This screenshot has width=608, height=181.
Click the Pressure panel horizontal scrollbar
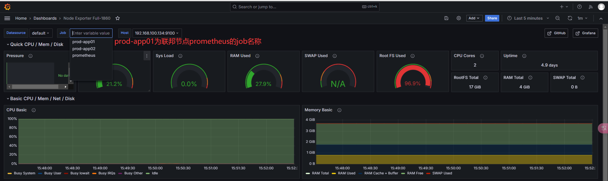[x=35, y=87]
